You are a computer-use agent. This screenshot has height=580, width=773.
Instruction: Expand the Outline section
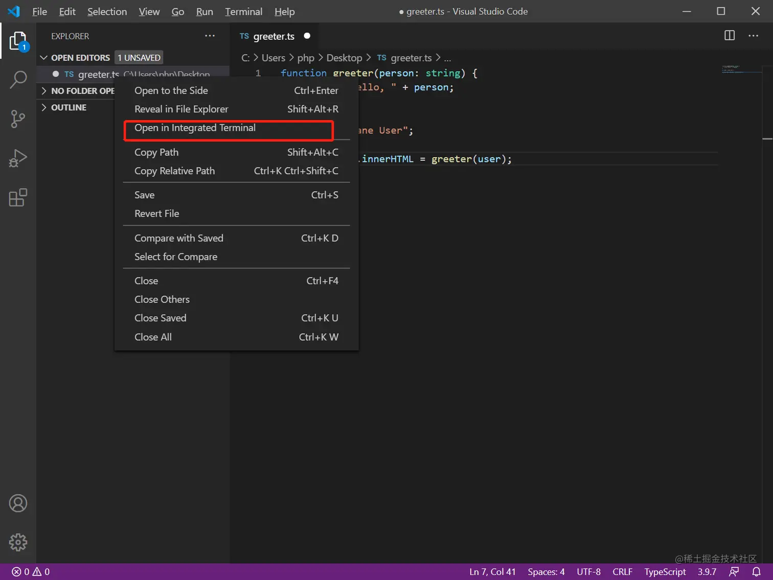click(44, 107)
